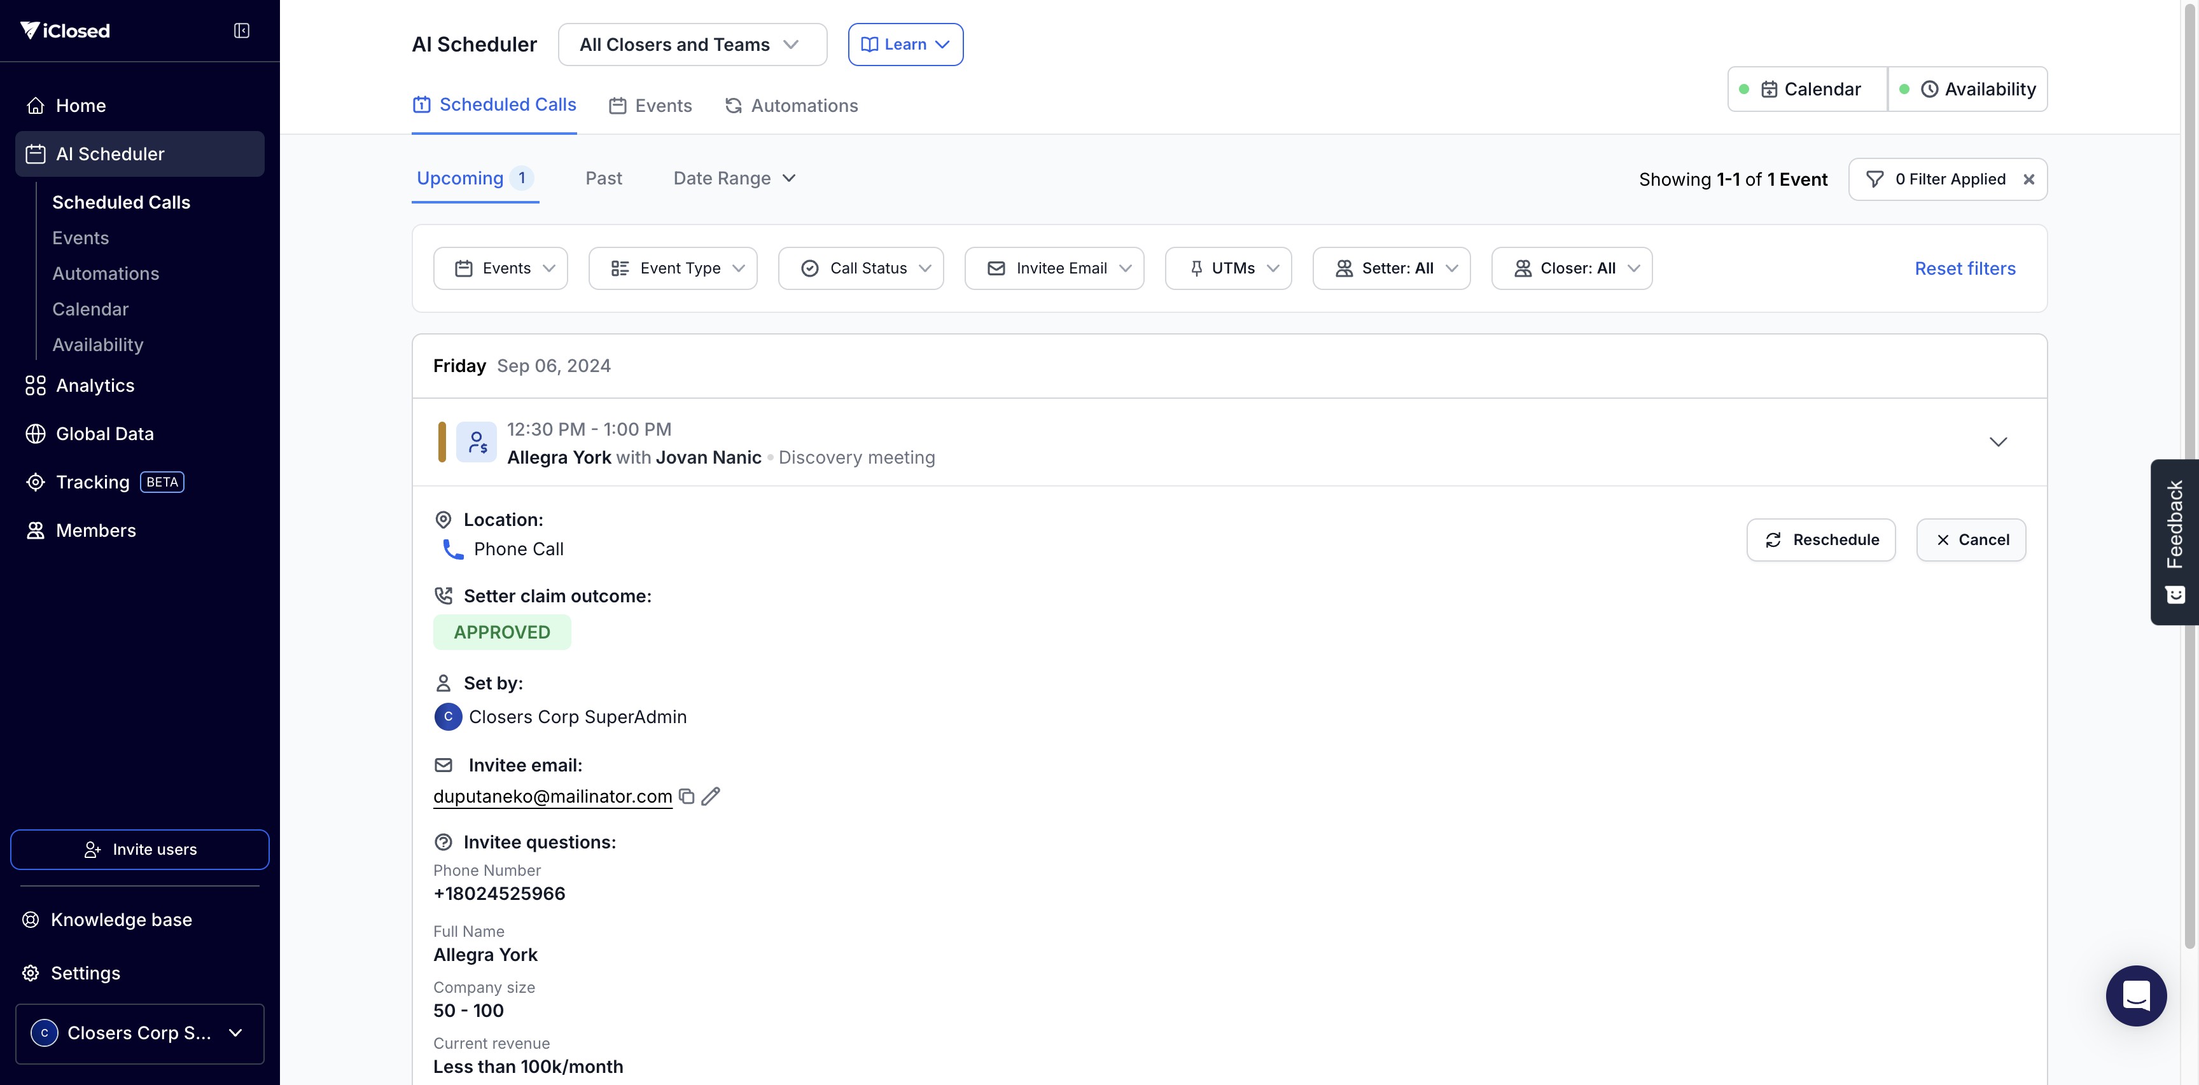Viewport: 2199px width, 1085px height.
Task: Copy the invitee email address
Action: coord(687,796)
